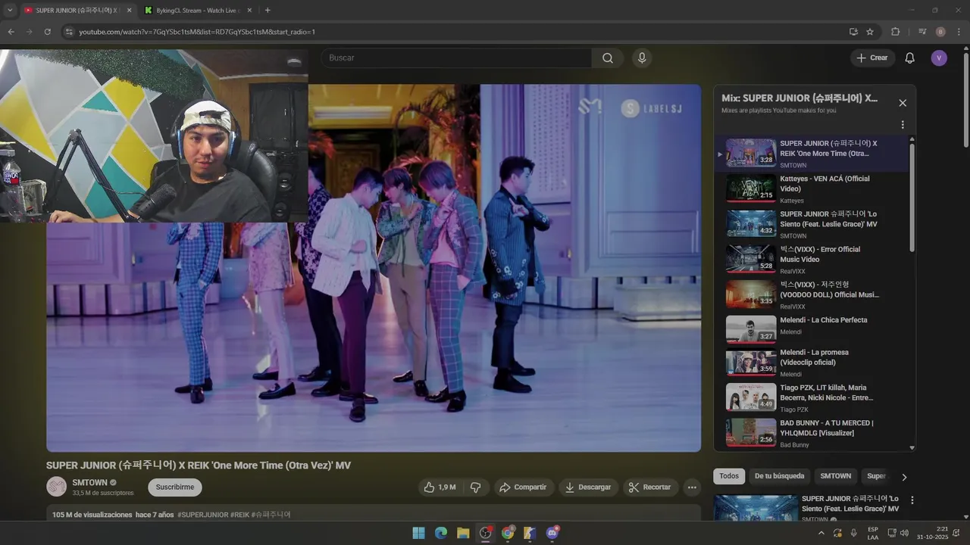Click the YouTube search magnifier icon
This screenshot has width=970, height=545.
pyautogui.click(x=608, y=58)
